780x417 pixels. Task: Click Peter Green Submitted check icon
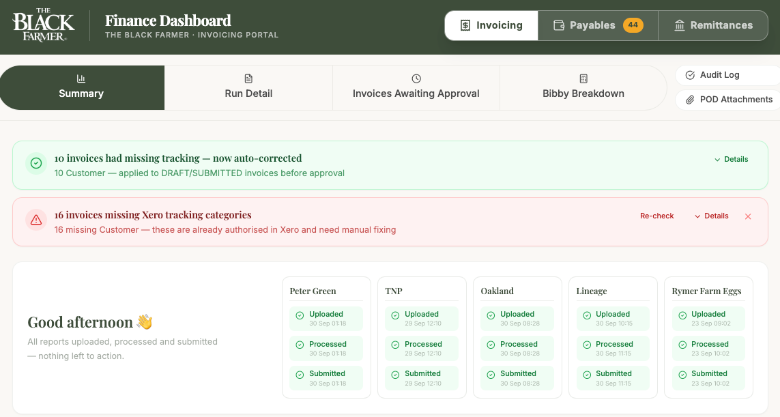(300, 375)
